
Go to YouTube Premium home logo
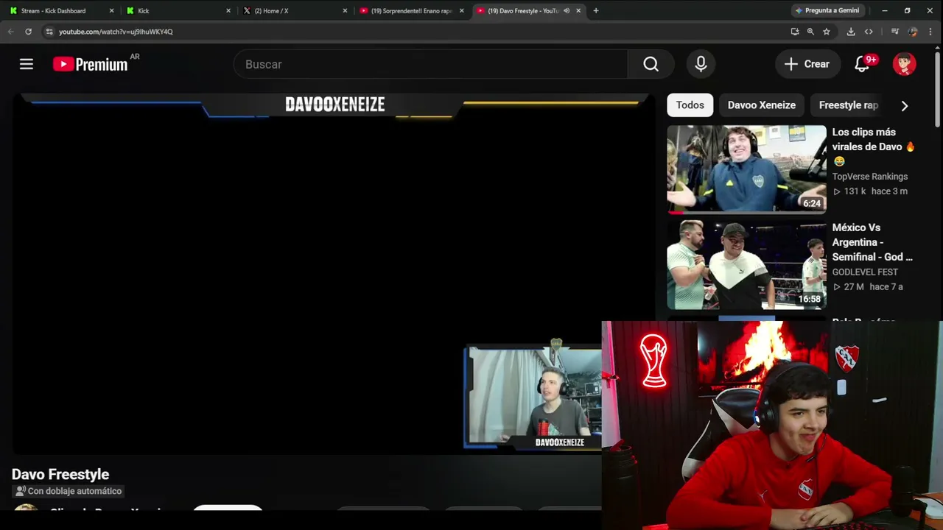pyautogui.click(x=91, y=64)
